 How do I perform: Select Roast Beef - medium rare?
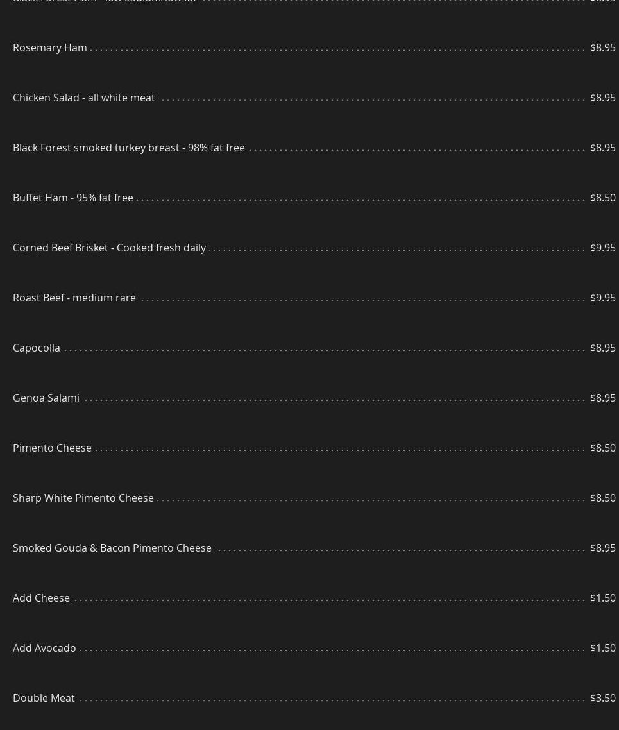[x=74, y=298]
